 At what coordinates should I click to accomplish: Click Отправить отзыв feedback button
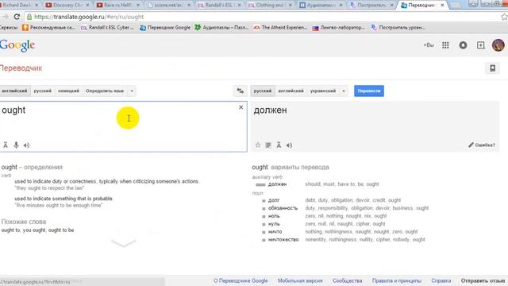[483, 280]
